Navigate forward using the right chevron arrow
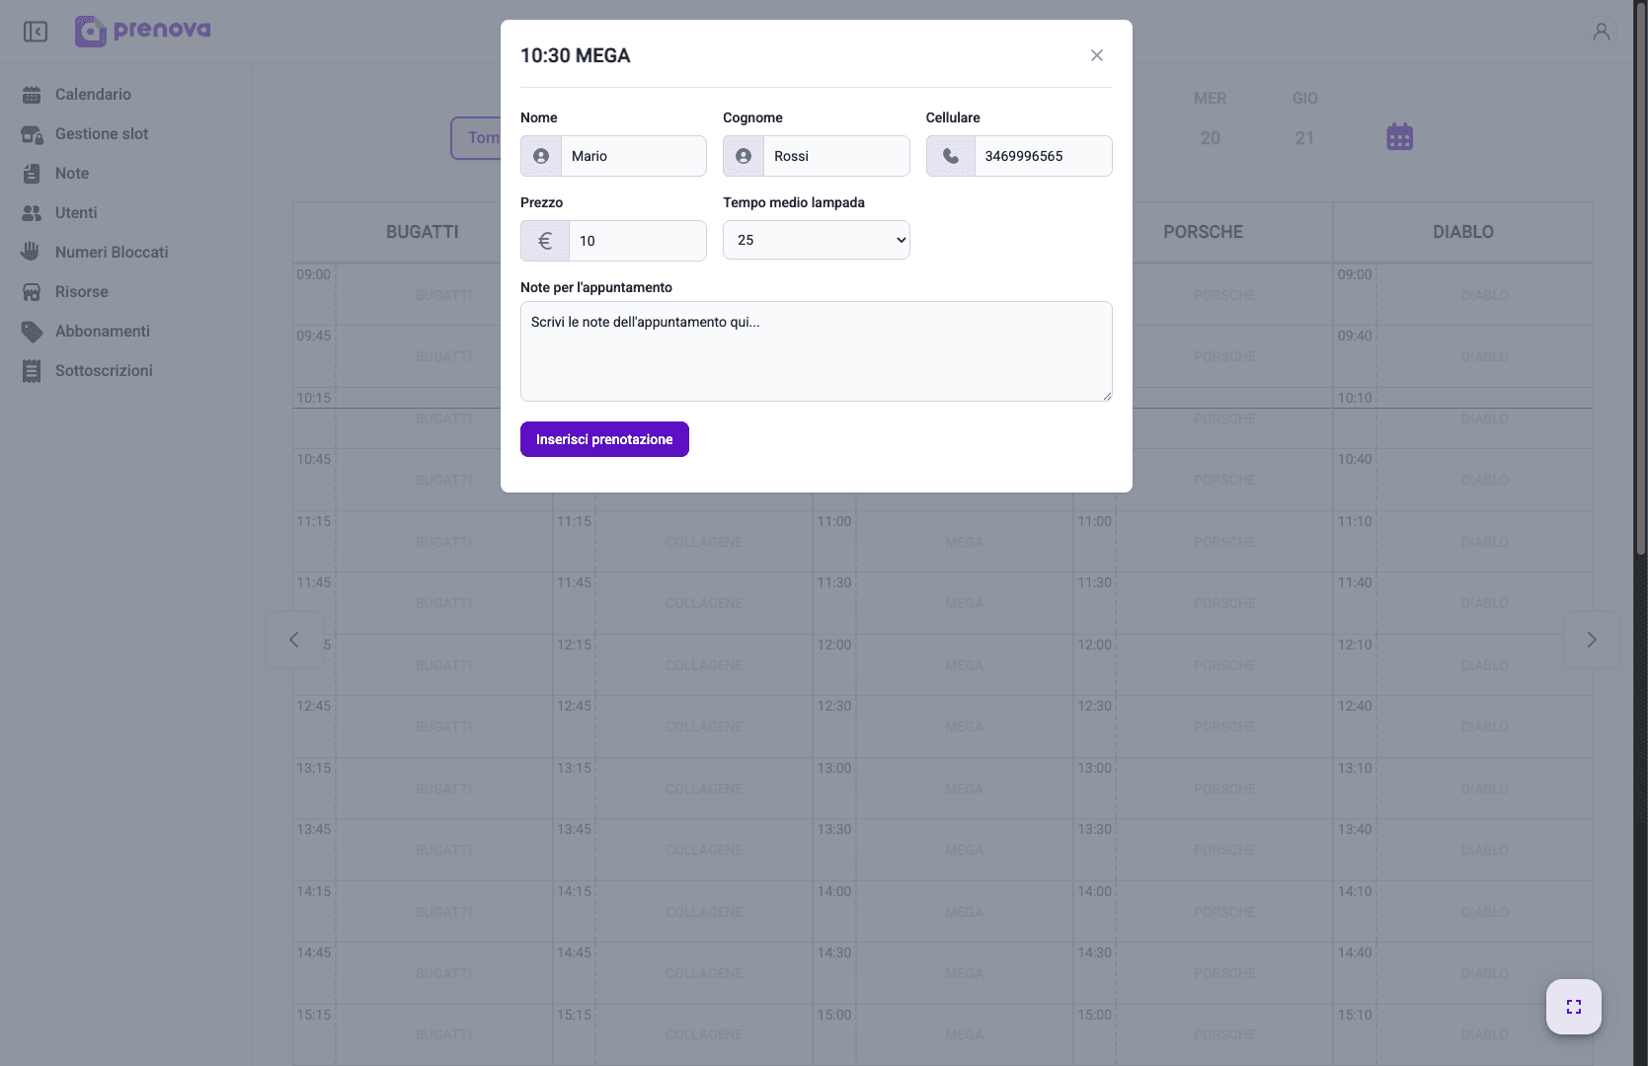The width and height of the screenshot is (1648, 1066). click(1591, 640)
